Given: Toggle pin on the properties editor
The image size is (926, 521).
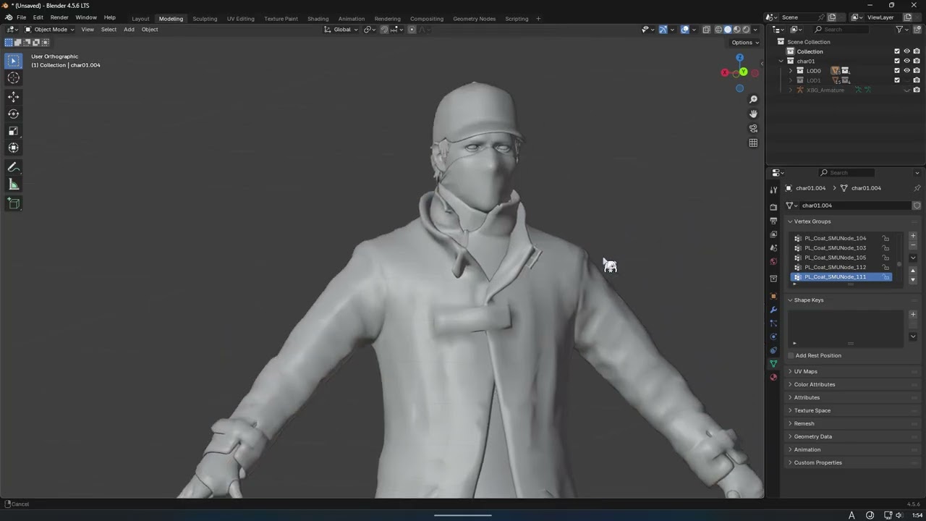Looking at the screenshot, I should click(917, 188).
